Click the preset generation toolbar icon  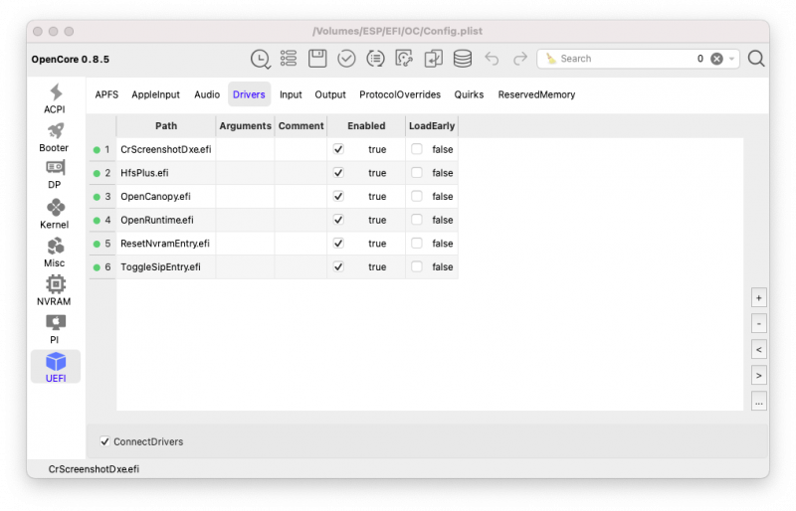coord(404,59)
